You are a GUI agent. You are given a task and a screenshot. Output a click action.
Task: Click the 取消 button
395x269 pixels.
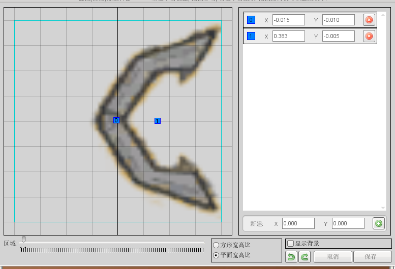(333, 257)
